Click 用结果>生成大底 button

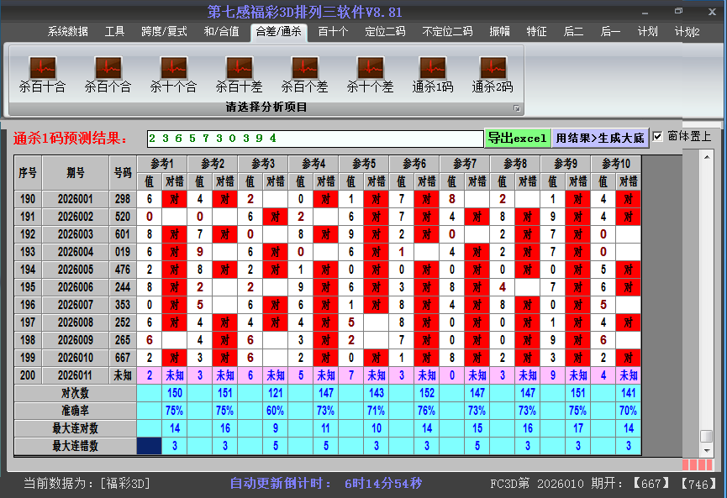[x=600, y=138]
